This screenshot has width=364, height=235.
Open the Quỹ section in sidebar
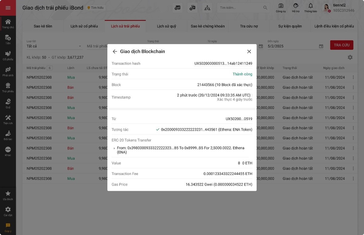(8, 103)
